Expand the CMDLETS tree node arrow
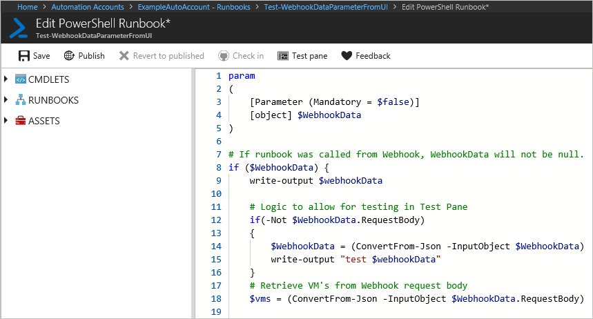This screenshot has width=593, height=319. tap(6, 79)
